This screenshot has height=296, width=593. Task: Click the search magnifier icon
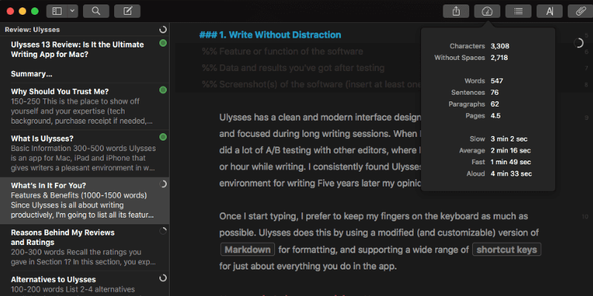coord(96,11)
